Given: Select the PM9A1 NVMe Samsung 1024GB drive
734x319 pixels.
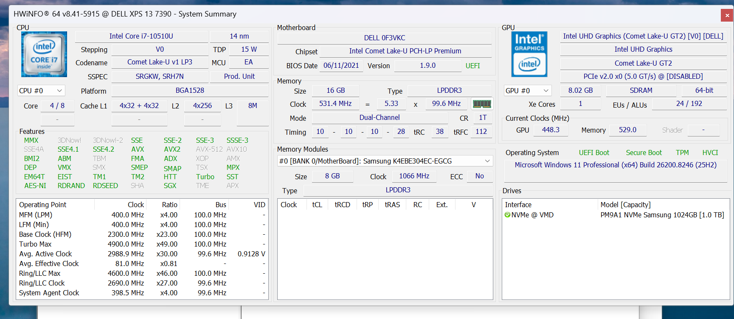Looking at the screenshot, I should pyautogui.click(x=662, y=215).
